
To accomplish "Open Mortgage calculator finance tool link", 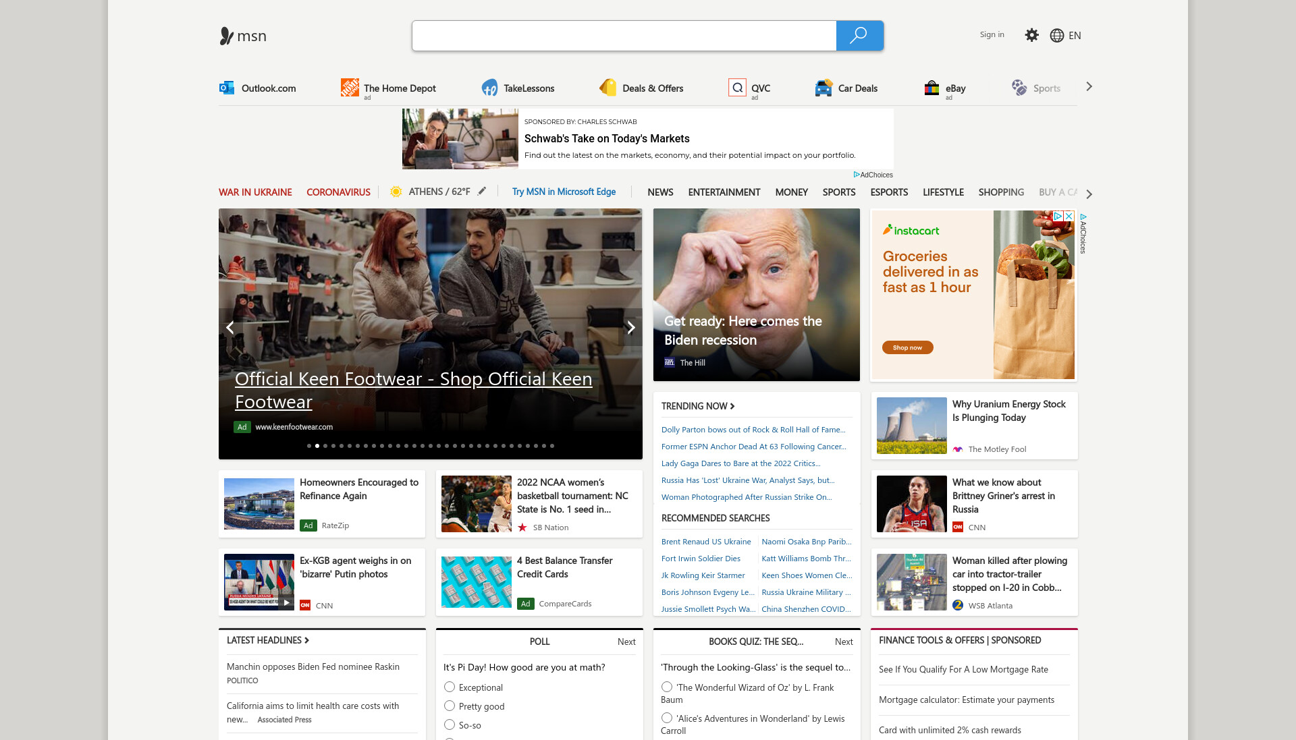I will click(967, 700).
